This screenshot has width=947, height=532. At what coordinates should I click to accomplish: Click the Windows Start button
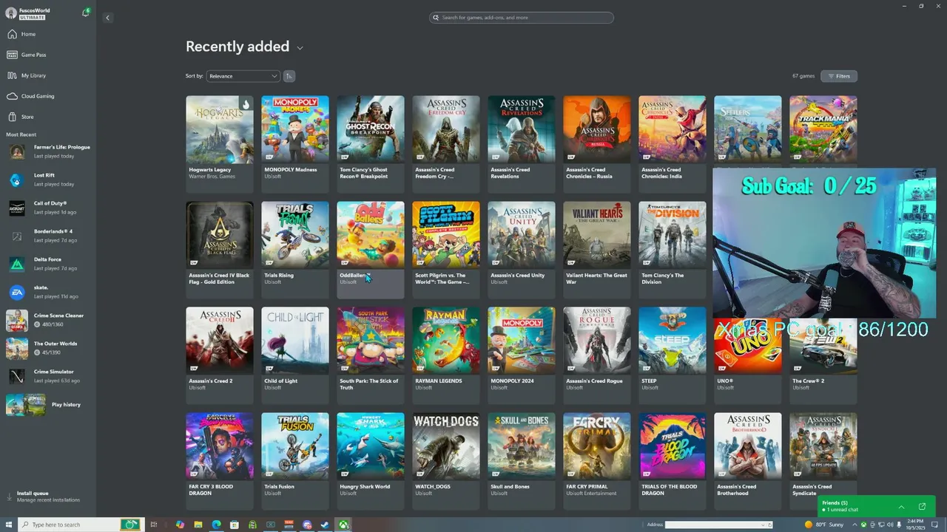point(9,525)
